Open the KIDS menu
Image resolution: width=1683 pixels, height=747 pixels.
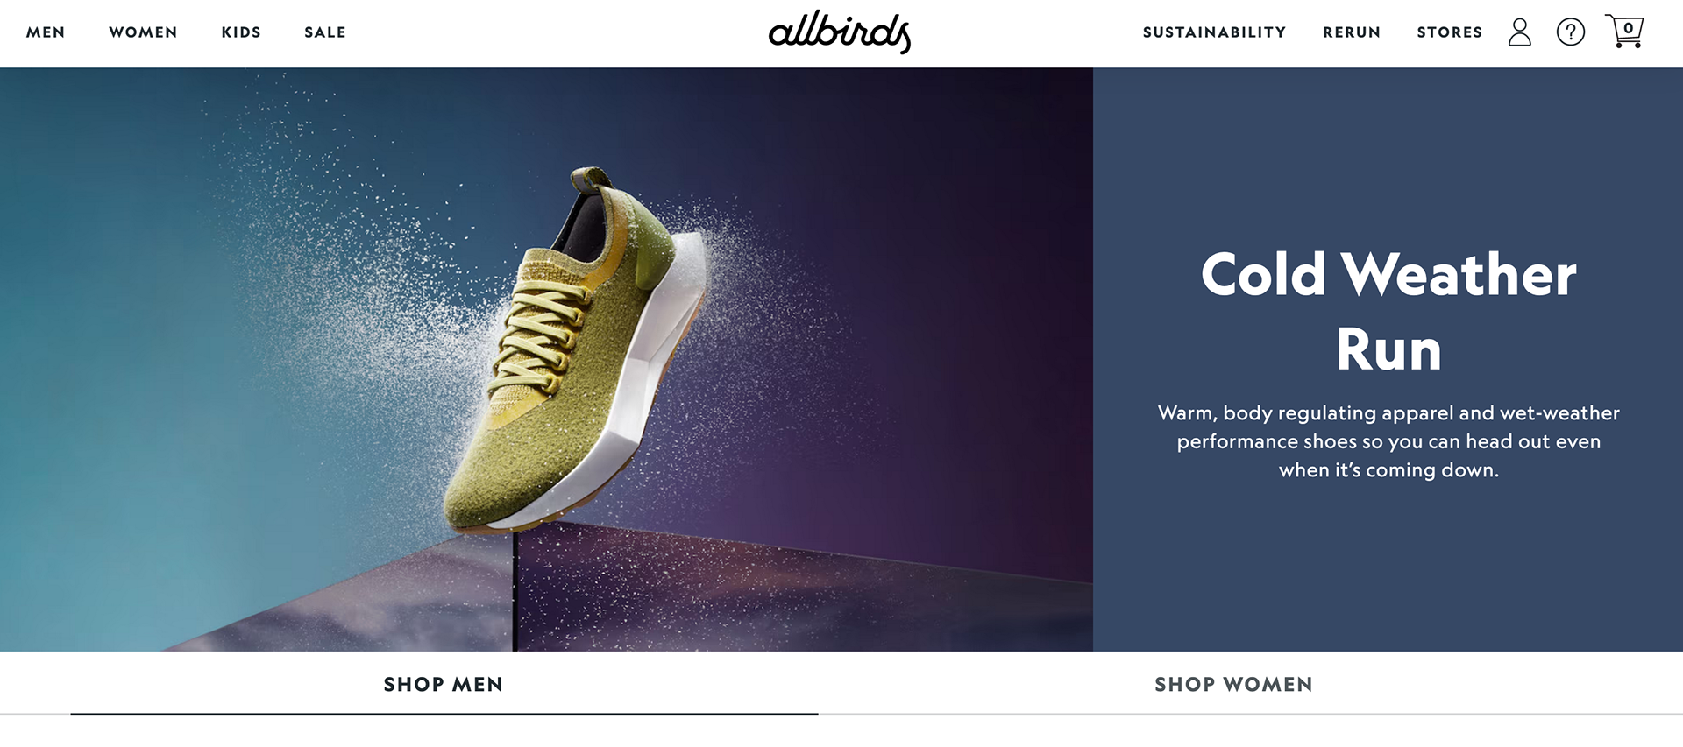(241, 32)
